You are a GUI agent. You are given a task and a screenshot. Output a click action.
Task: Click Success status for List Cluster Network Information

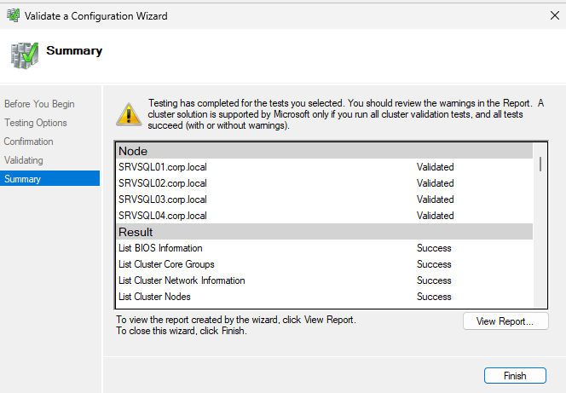pyautogui.click(x=434, y=280)
